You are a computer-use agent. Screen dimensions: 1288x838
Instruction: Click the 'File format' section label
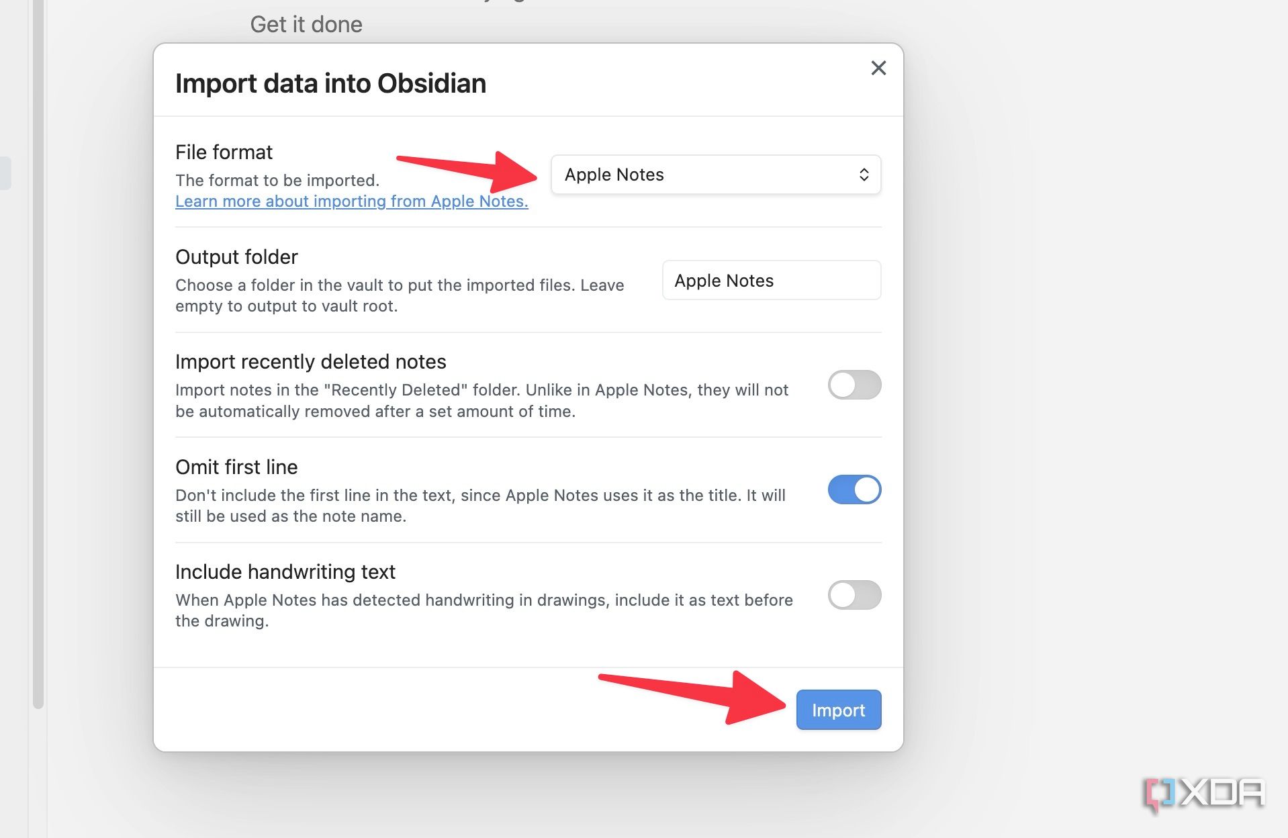224,152
